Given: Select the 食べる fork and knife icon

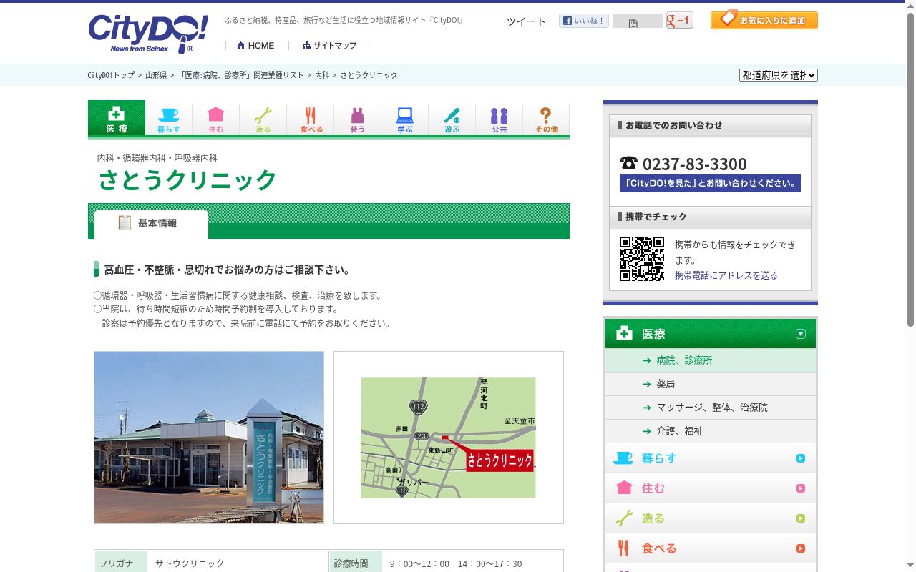Looking at the screenshot, I should tap(311, 119).
